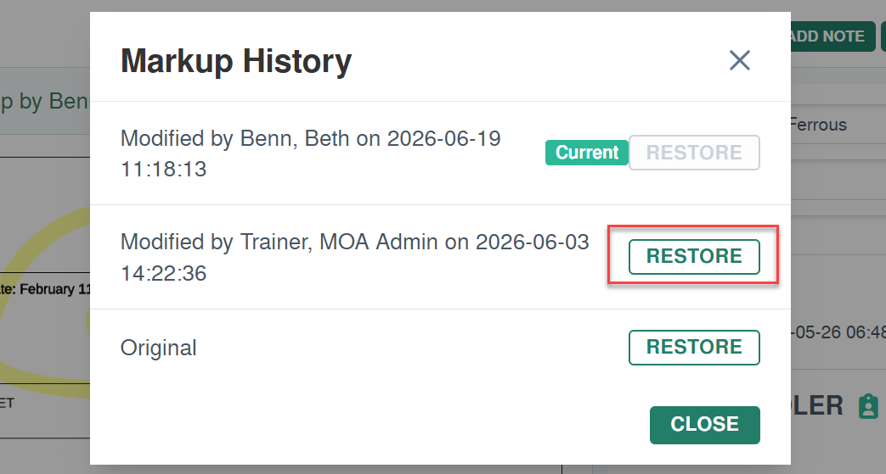Click the green CLOSE button
Image resolution: width=886 pixels, height=474 pixels.
[704, 424]
